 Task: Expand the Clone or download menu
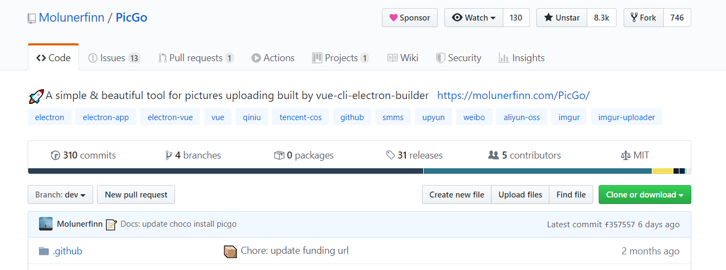(645, 195)
